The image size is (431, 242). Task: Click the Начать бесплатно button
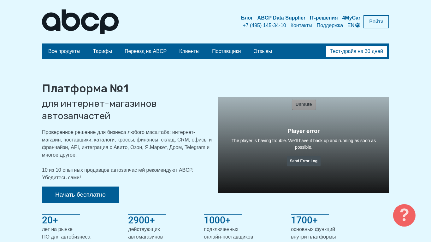[x=80, y=195]
